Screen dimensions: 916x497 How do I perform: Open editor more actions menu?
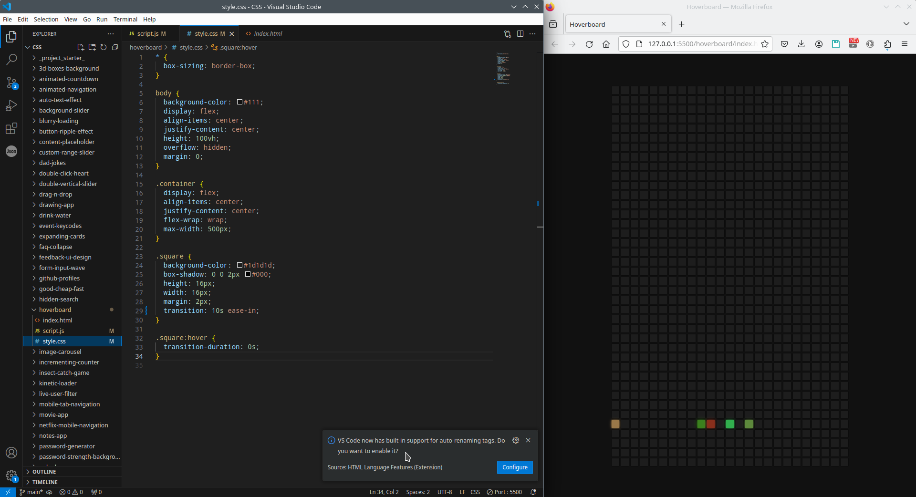pos(532,34)
